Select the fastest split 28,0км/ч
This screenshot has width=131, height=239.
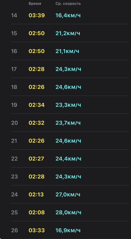68,212
